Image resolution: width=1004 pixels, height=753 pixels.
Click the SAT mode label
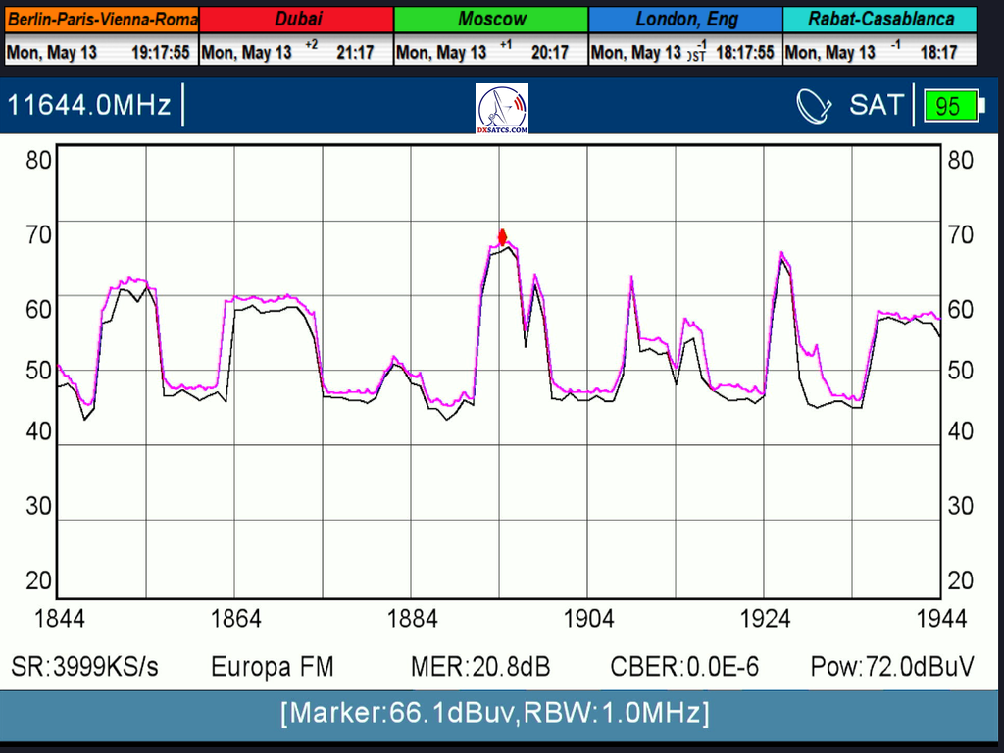tap(876, 106)
